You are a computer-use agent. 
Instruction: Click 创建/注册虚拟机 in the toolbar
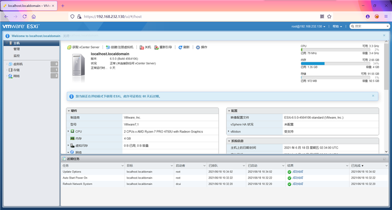click(x=120, y=47)
